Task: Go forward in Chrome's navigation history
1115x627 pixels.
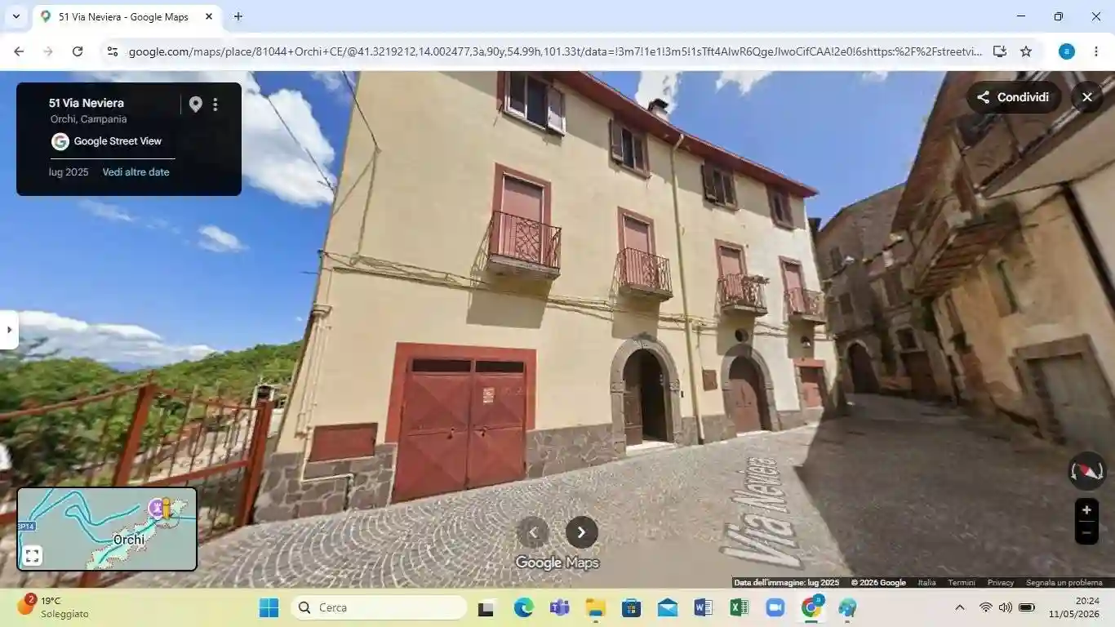Action: click(48, 51)
